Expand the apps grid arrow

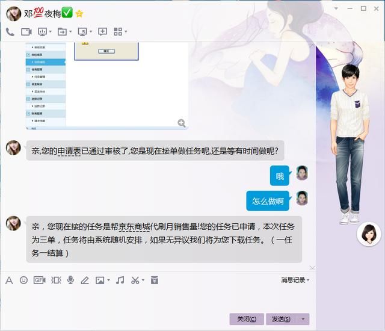[x=126, y=32]
